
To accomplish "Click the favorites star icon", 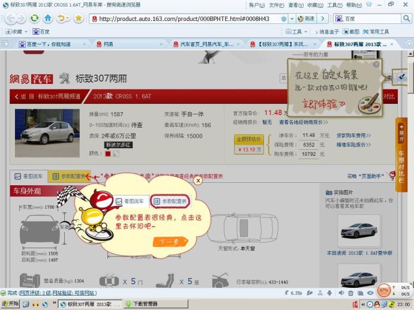I will pyautogui.click(x=79, y=18).
